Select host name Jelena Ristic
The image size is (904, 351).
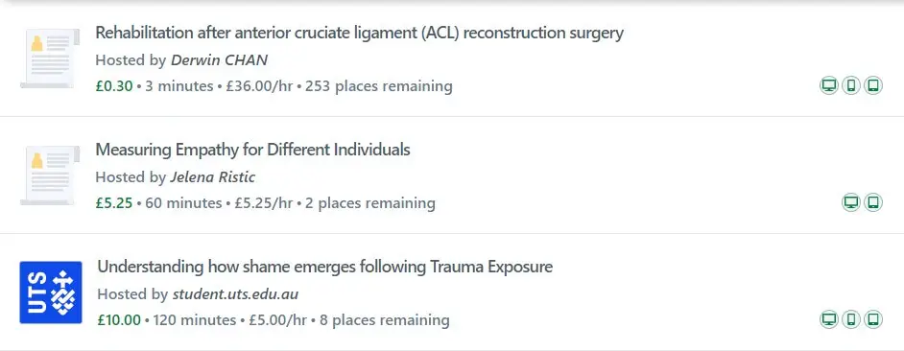coord(213,177)
